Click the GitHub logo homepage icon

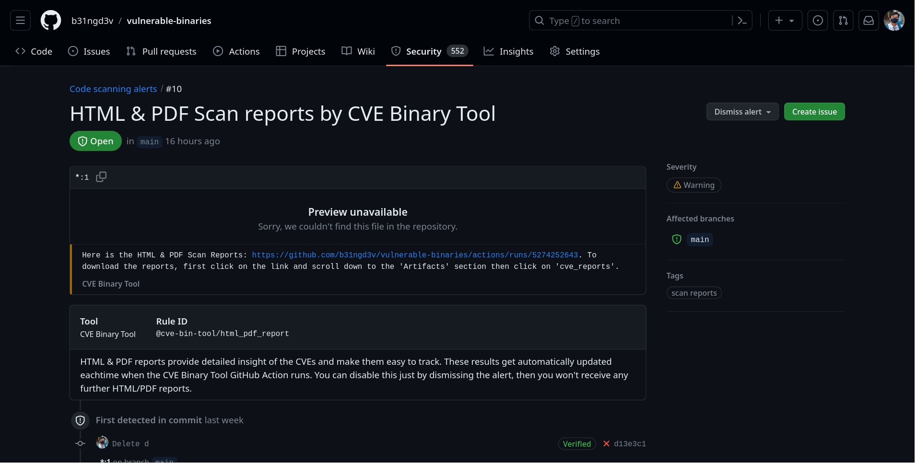51,21
